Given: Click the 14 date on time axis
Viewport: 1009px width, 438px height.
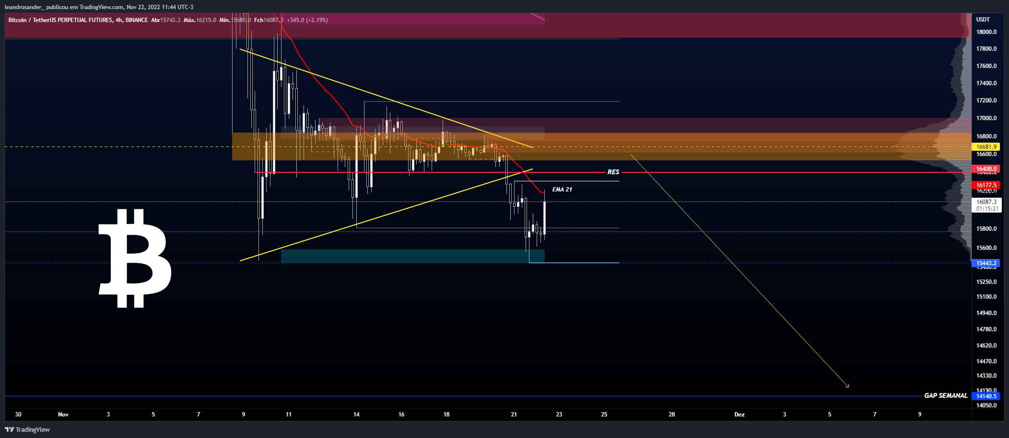Looking at the screenshot, I should pyautogui.click(x=356, y=415).
